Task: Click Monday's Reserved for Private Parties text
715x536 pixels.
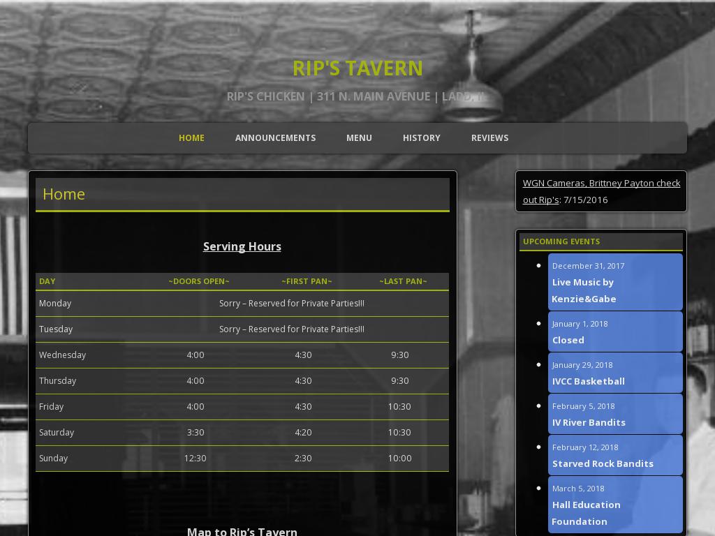Action: [x=292, y=303]
